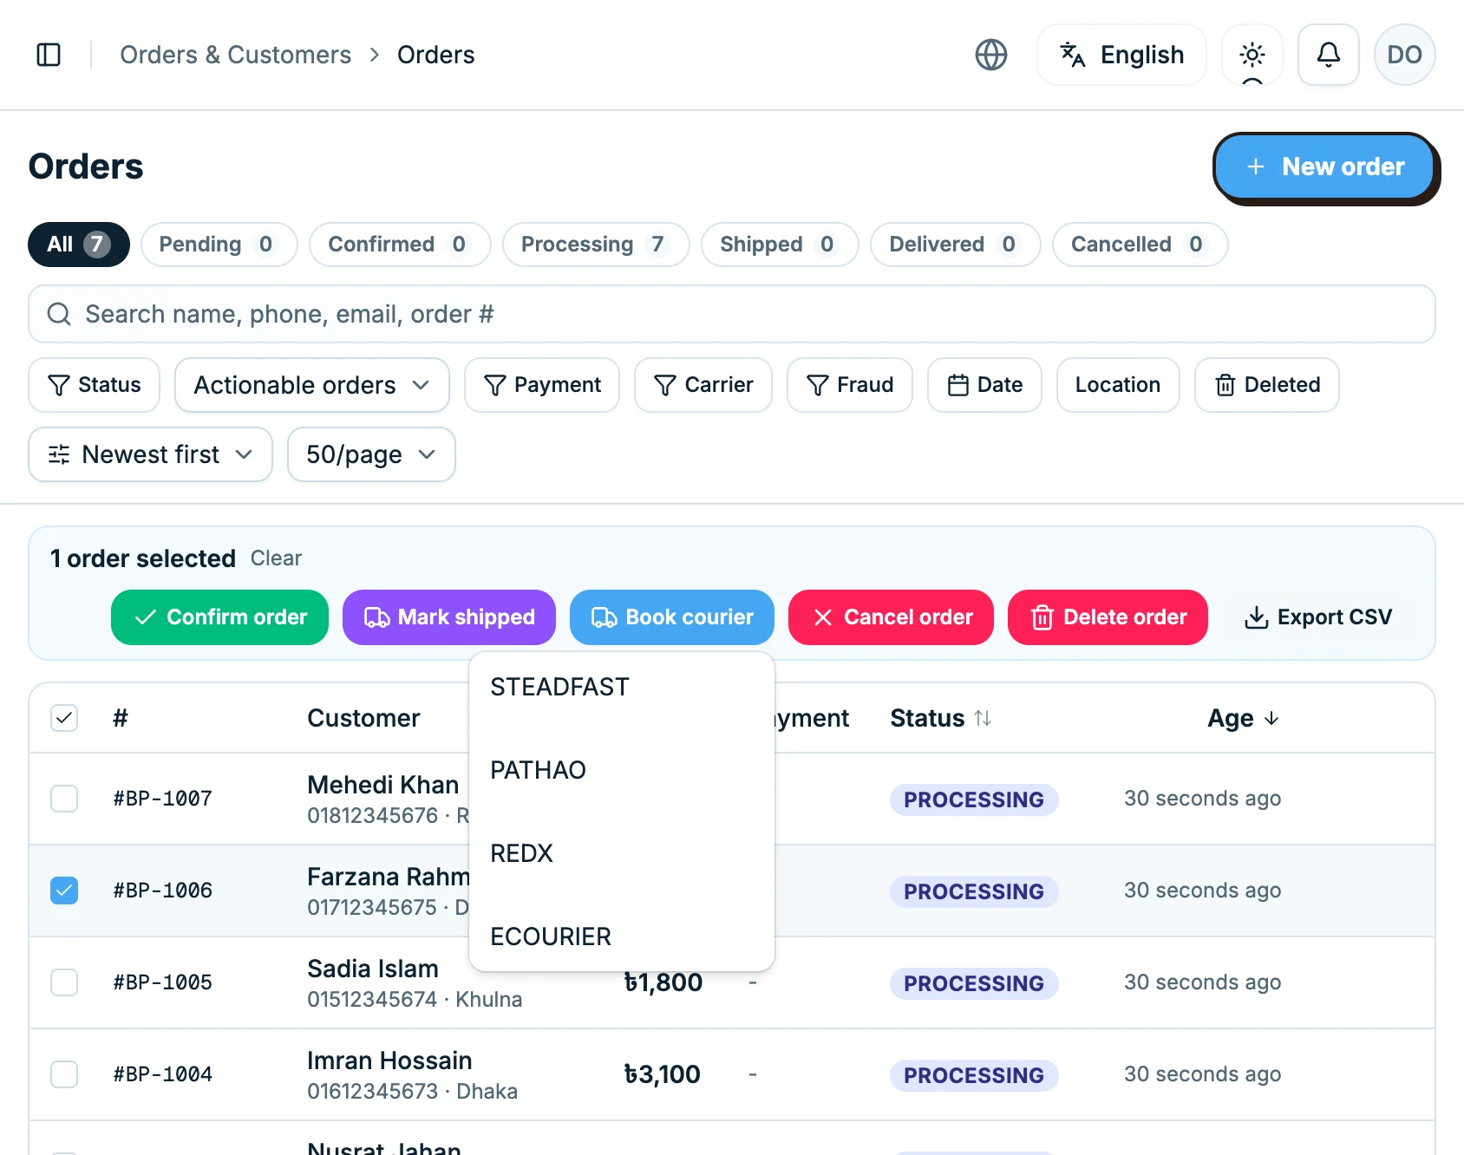
Task: Clear the order selection
Action: (276, 558)
